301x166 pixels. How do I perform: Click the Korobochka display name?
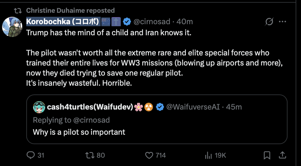coord(63,22)
